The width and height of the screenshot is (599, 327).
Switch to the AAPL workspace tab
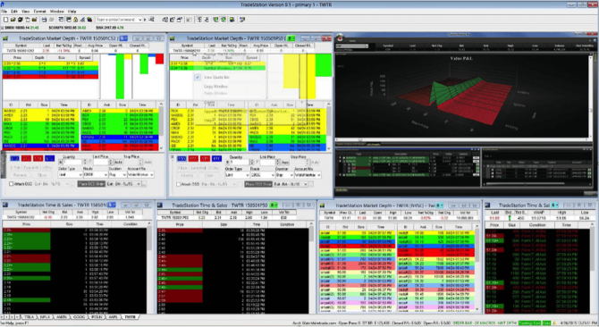click(x=113, y=317)
